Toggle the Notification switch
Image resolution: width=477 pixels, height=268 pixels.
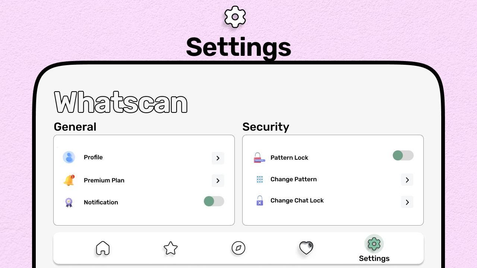click(x=214, y=201)
